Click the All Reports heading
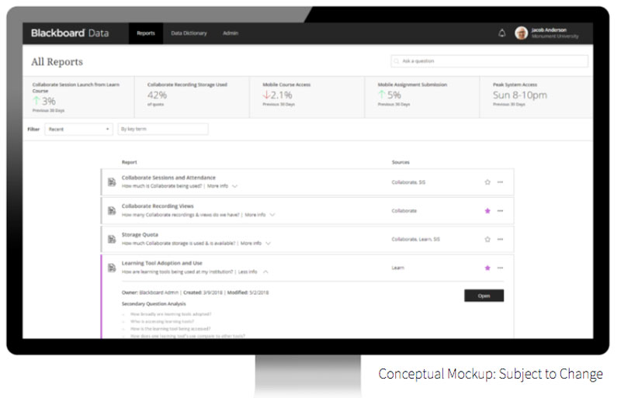The image size is (621, 398). [x=57, y=62]
